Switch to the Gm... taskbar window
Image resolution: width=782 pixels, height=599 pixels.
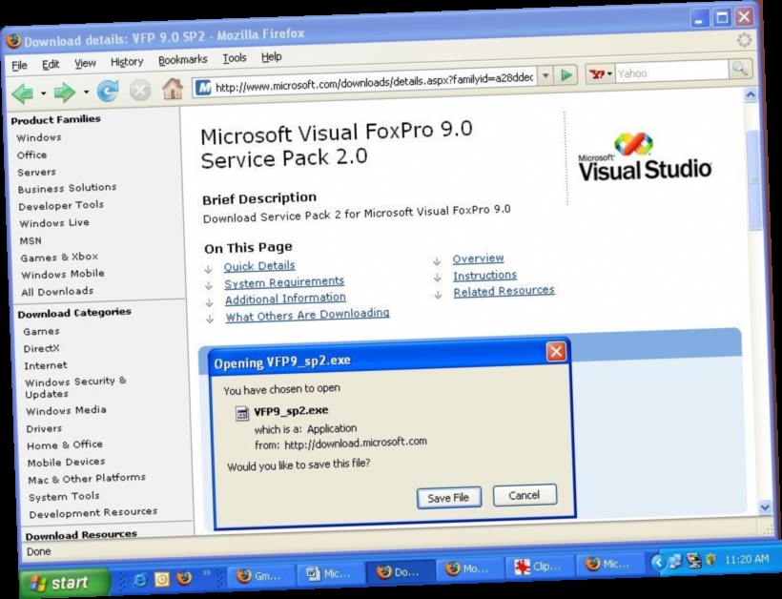259,576
